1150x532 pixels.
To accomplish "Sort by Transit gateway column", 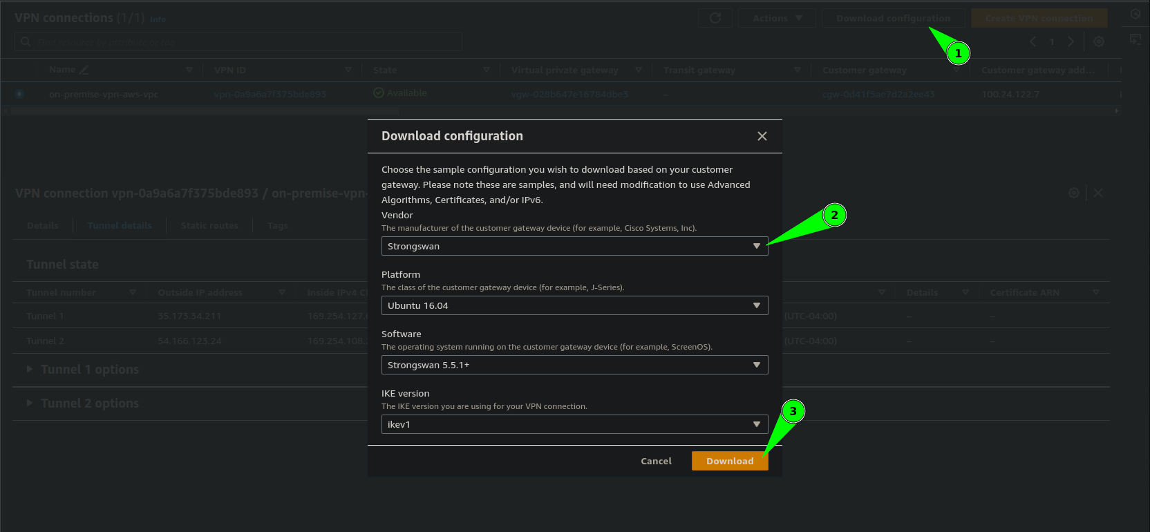I will coord(798,70).
